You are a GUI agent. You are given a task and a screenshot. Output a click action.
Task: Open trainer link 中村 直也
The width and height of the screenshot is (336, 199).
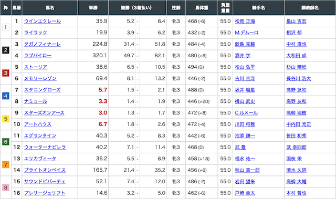296,44
